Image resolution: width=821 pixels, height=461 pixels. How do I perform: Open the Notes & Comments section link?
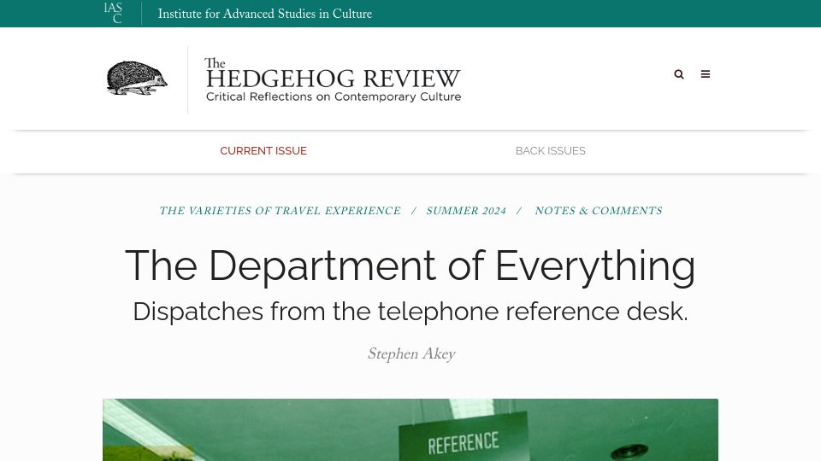(599, 211)
